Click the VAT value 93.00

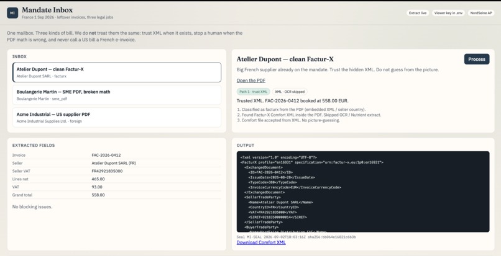point(97,187)
